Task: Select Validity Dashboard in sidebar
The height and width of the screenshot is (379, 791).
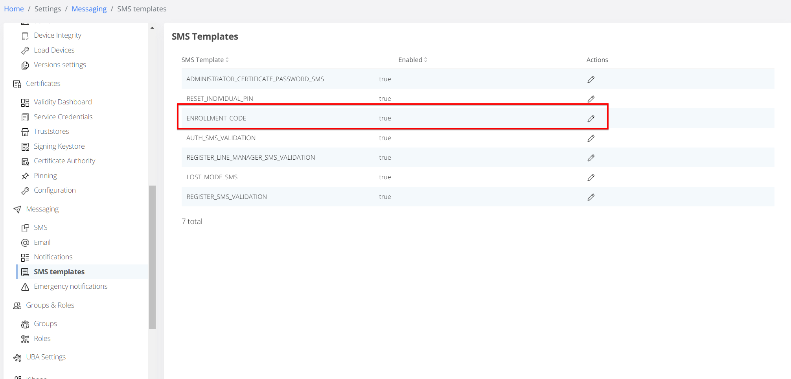Action: coord(63,102)
